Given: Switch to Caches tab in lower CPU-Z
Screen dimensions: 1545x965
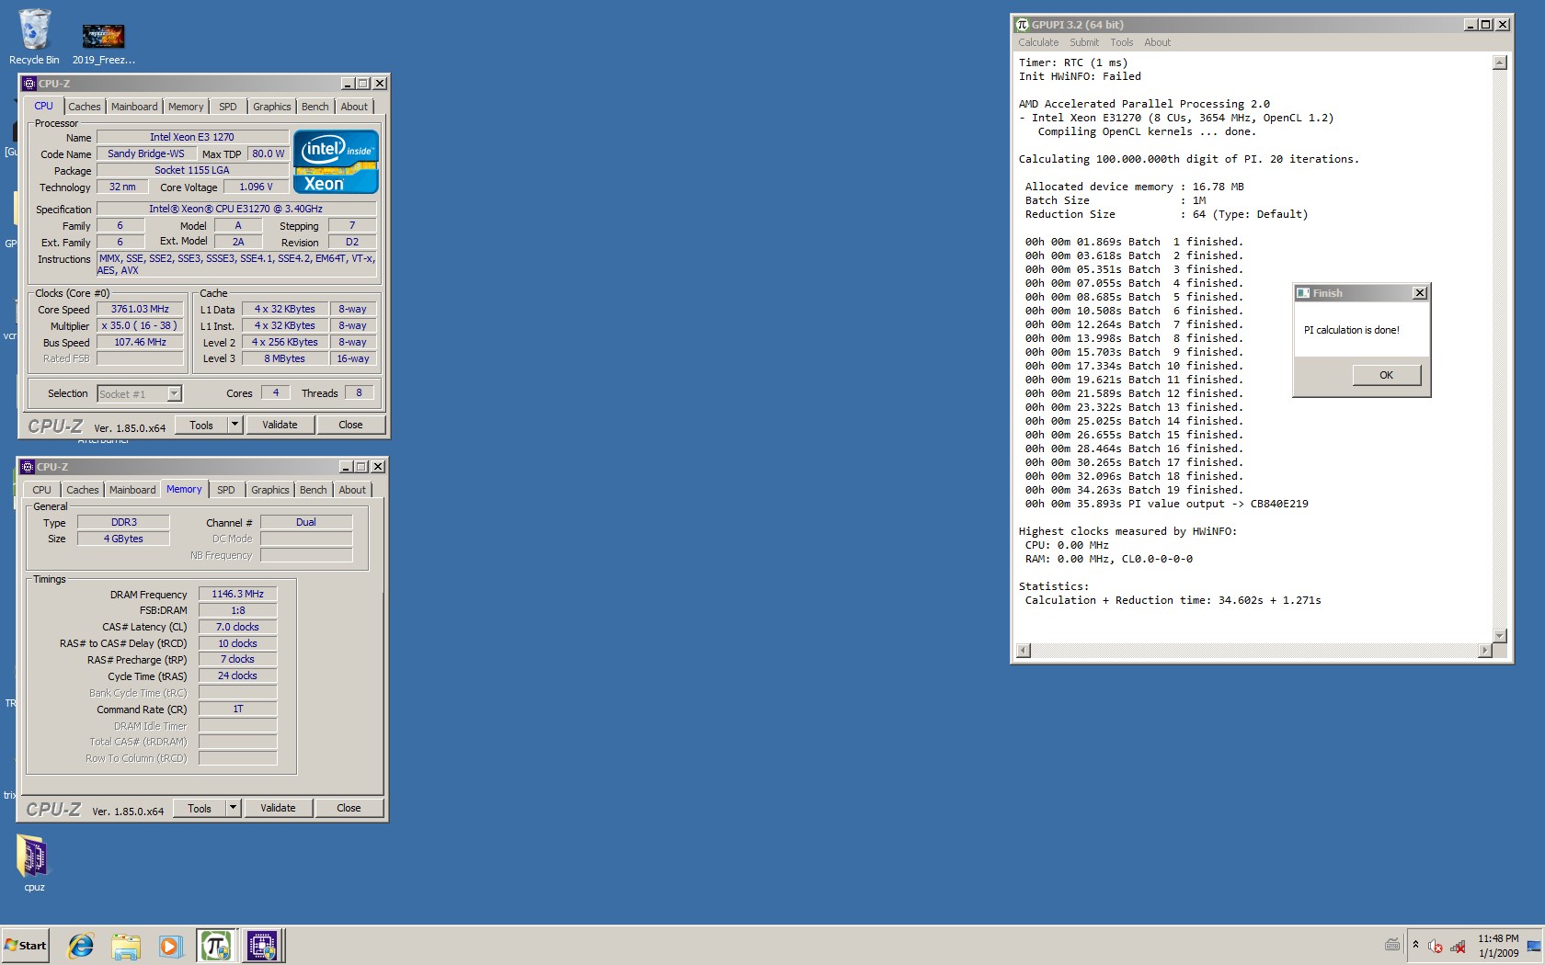Looking at the screenshot, I should click(x=82, y=490).
